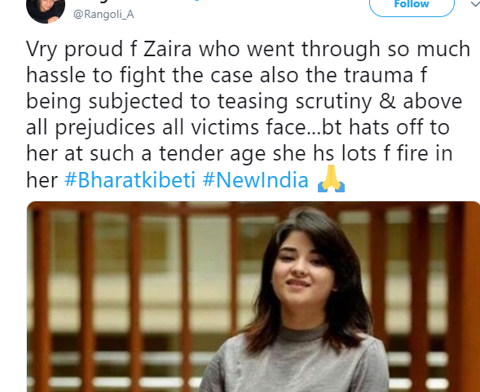This screenshot has height=392, width=480.
Task: Click the tweet line starting "hassle to fight"
Action: pyautogui.click(x=227, y=75)
